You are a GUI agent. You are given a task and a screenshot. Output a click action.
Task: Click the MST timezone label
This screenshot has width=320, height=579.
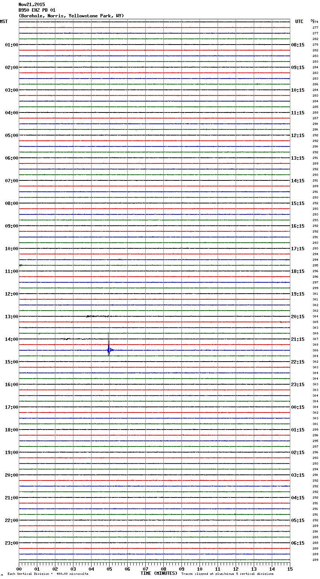(x=4, y=22)
